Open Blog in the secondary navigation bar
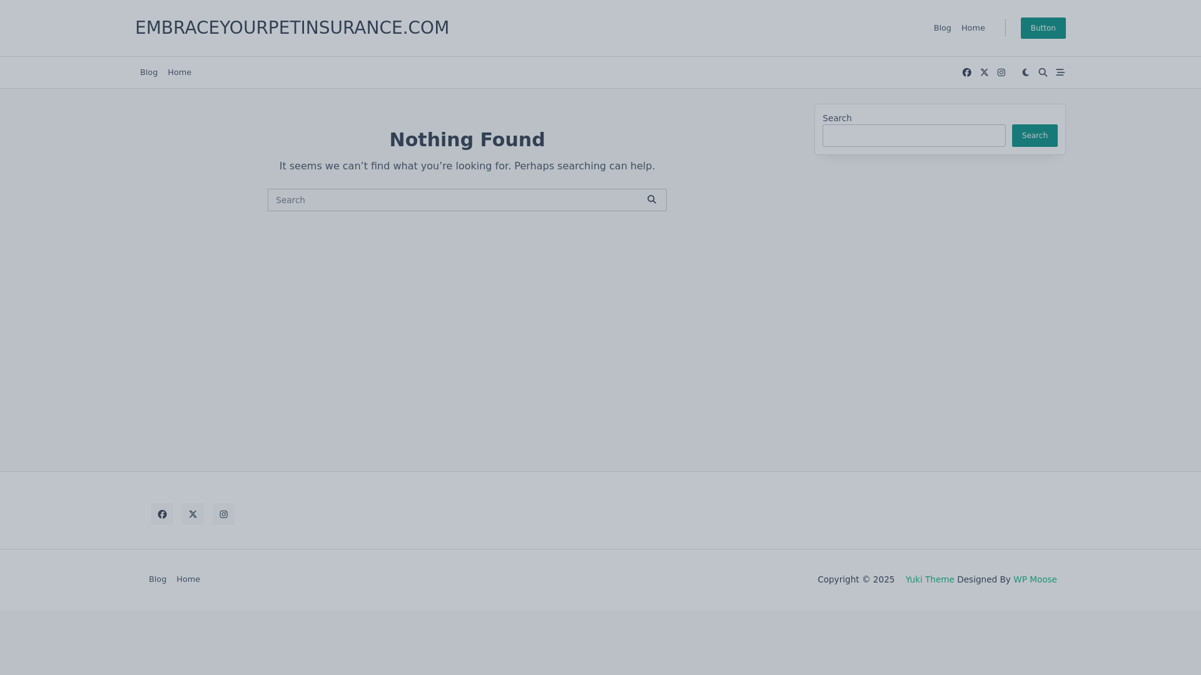This screenshot has height=675, width=1201. click(149, 72)
